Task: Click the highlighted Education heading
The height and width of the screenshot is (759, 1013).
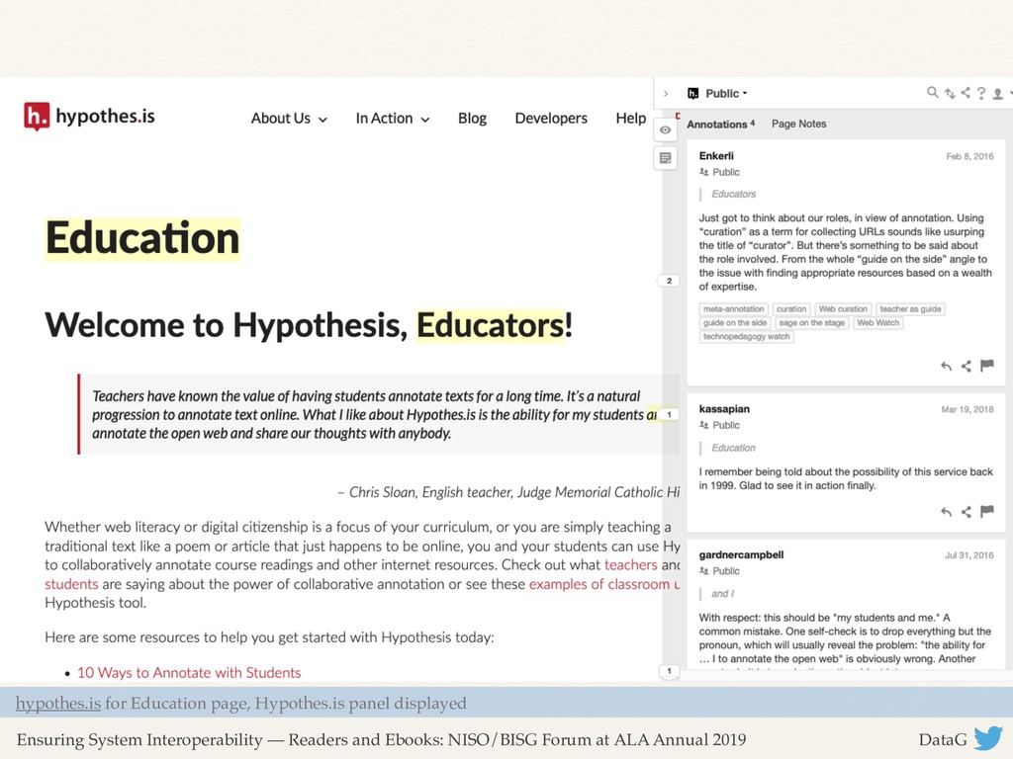Action: [x=142, y=239]
